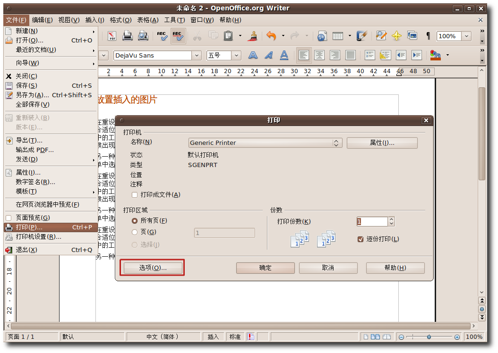Click the insert table icon
This screenshot has height=353, width=498.
[338, 36]
